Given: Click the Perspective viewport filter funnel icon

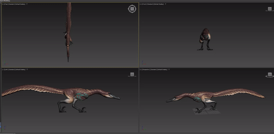Looking at the screenshot, I should click(169, 70).
